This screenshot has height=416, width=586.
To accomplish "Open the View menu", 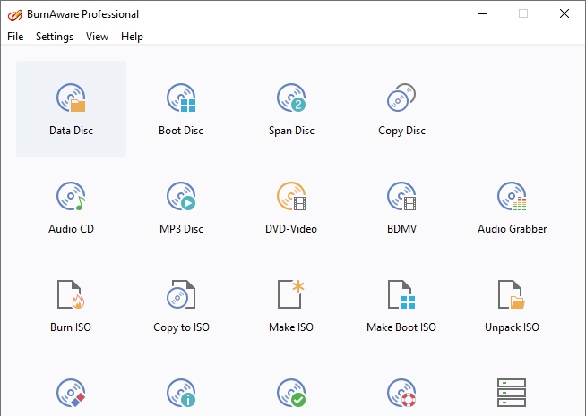I will pyautogui.click(x=97, y=37).
